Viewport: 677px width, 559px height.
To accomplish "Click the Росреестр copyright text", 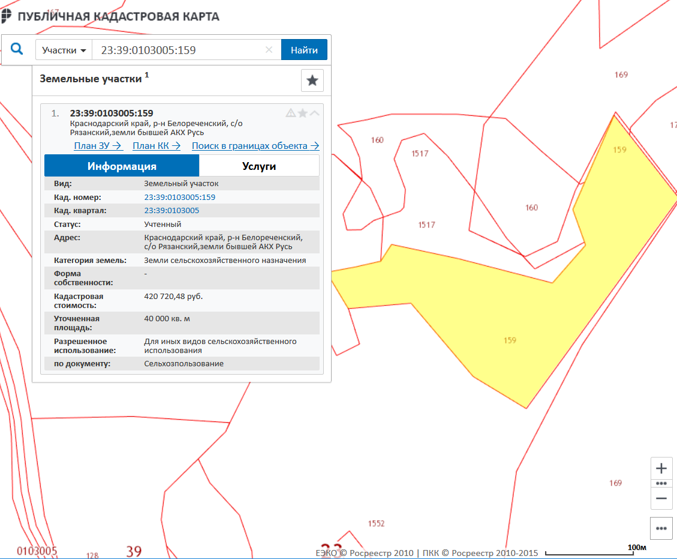I will [x=426, y=553].
